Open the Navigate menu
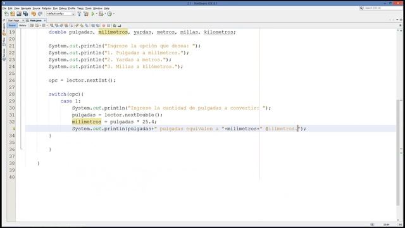Viewport: 405px width, 228px height. 26,8
